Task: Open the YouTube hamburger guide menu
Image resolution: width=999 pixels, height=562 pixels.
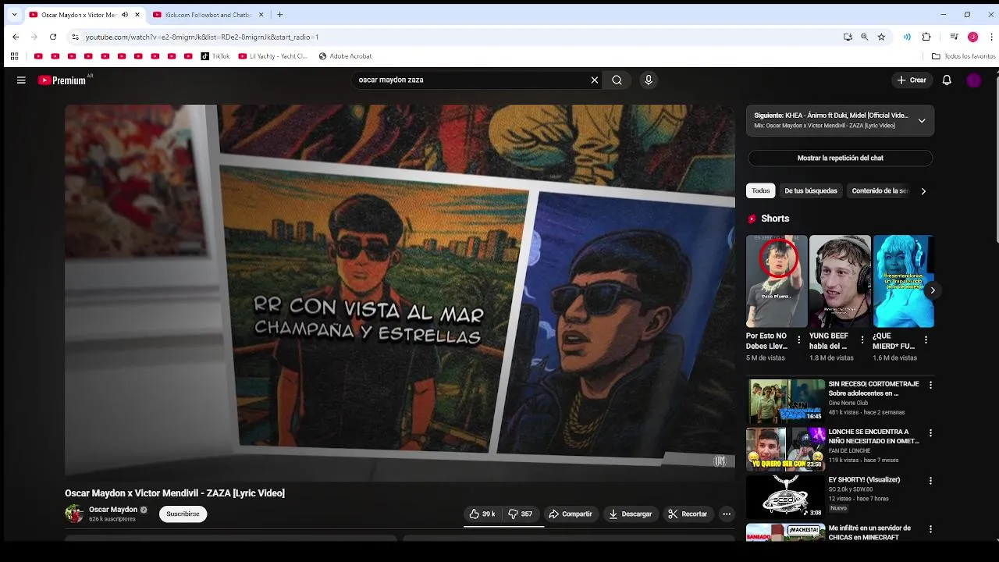Action: tap(21, 80)
